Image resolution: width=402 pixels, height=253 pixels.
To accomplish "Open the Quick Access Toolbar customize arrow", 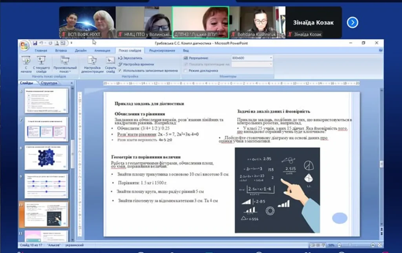I will coord(71,43).
